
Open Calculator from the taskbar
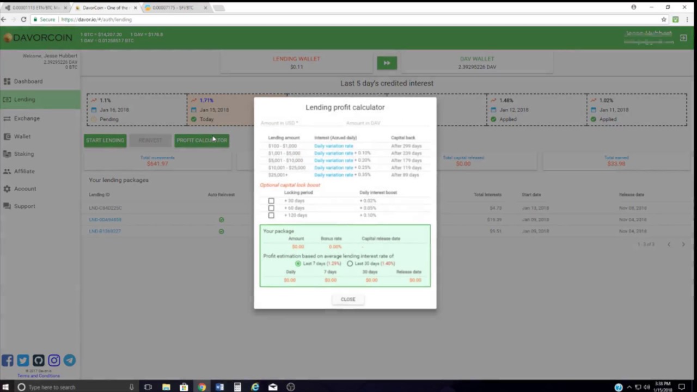tap(237, 387)
